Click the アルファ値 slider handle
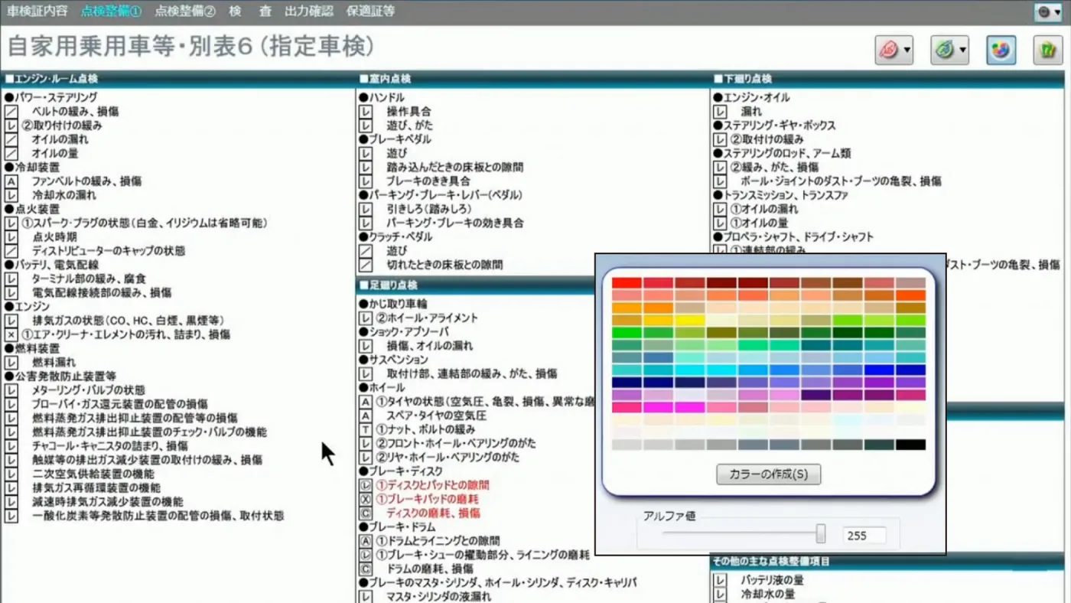1071x603 pixels. (821, 533)
